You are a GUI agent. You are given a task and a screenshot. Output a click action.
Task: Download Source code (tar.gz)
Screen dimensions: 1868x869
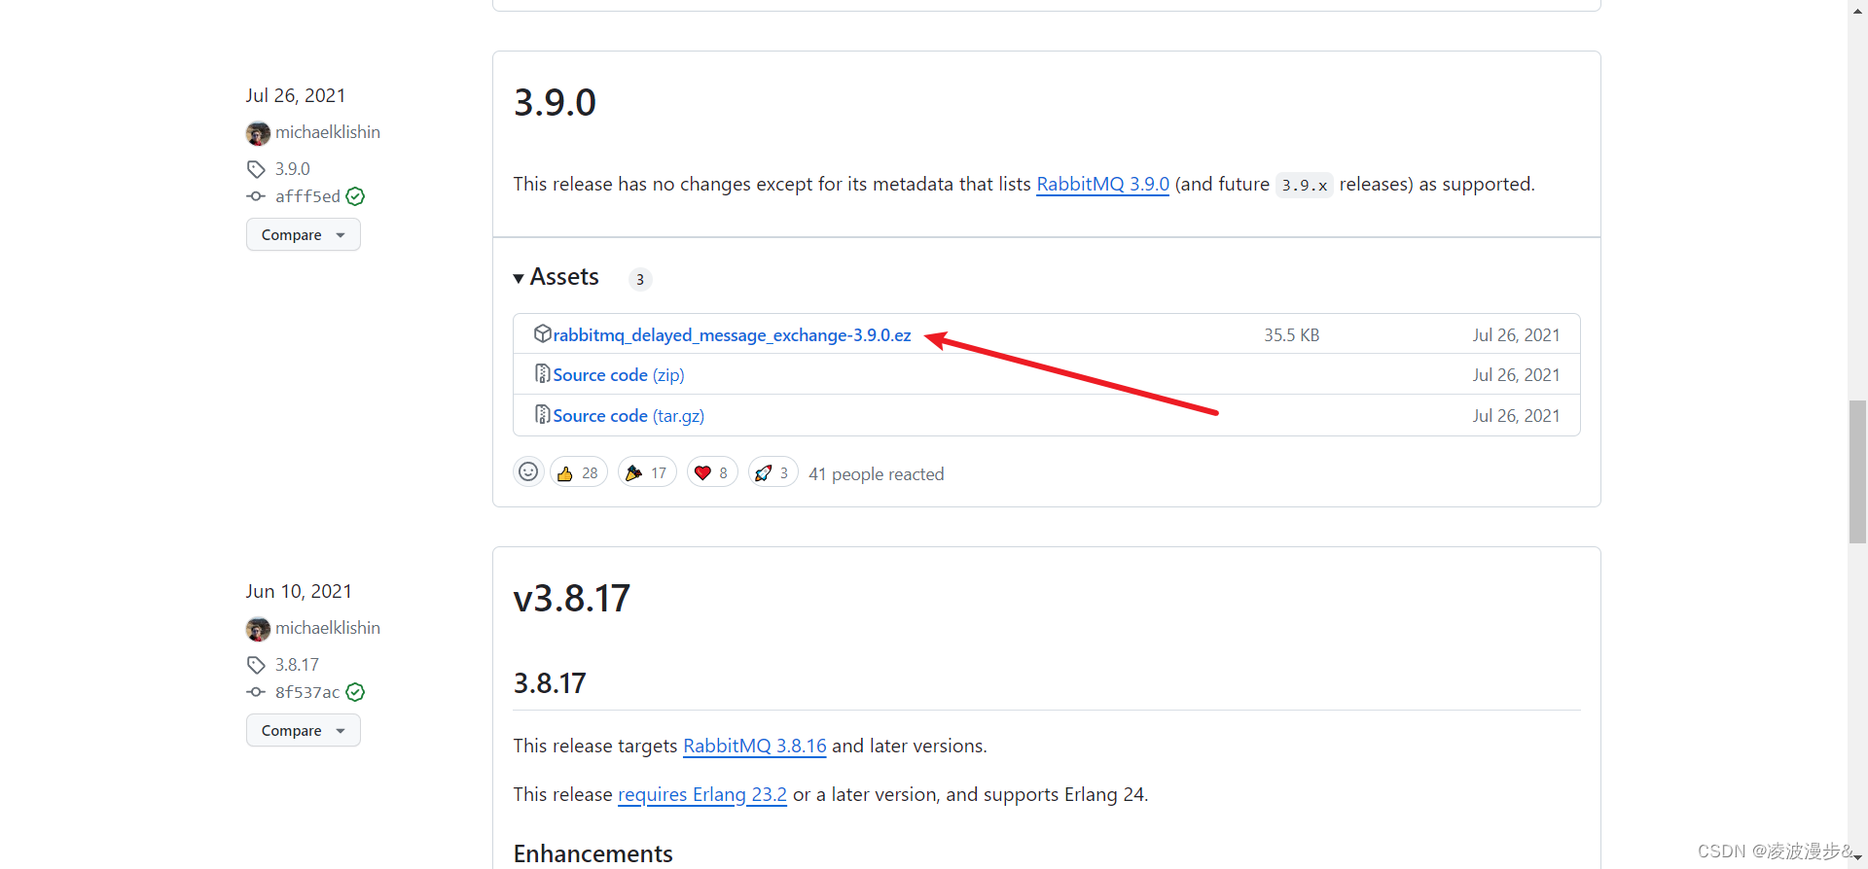[629, 416]
